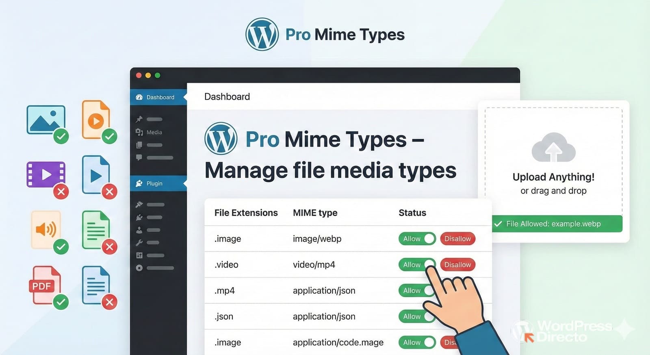Toggle the Allow switch for video/mp4
The image size is (650, 355).
coord(417,265)
